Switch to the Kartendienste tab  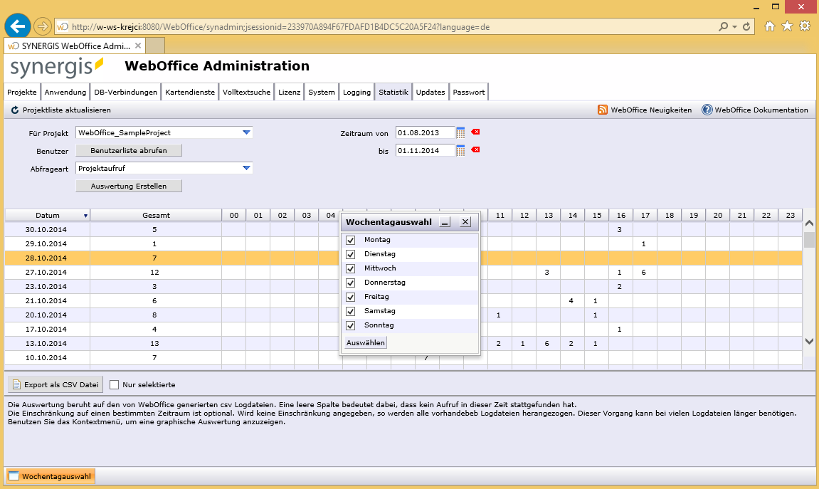[x=189, y=93]
